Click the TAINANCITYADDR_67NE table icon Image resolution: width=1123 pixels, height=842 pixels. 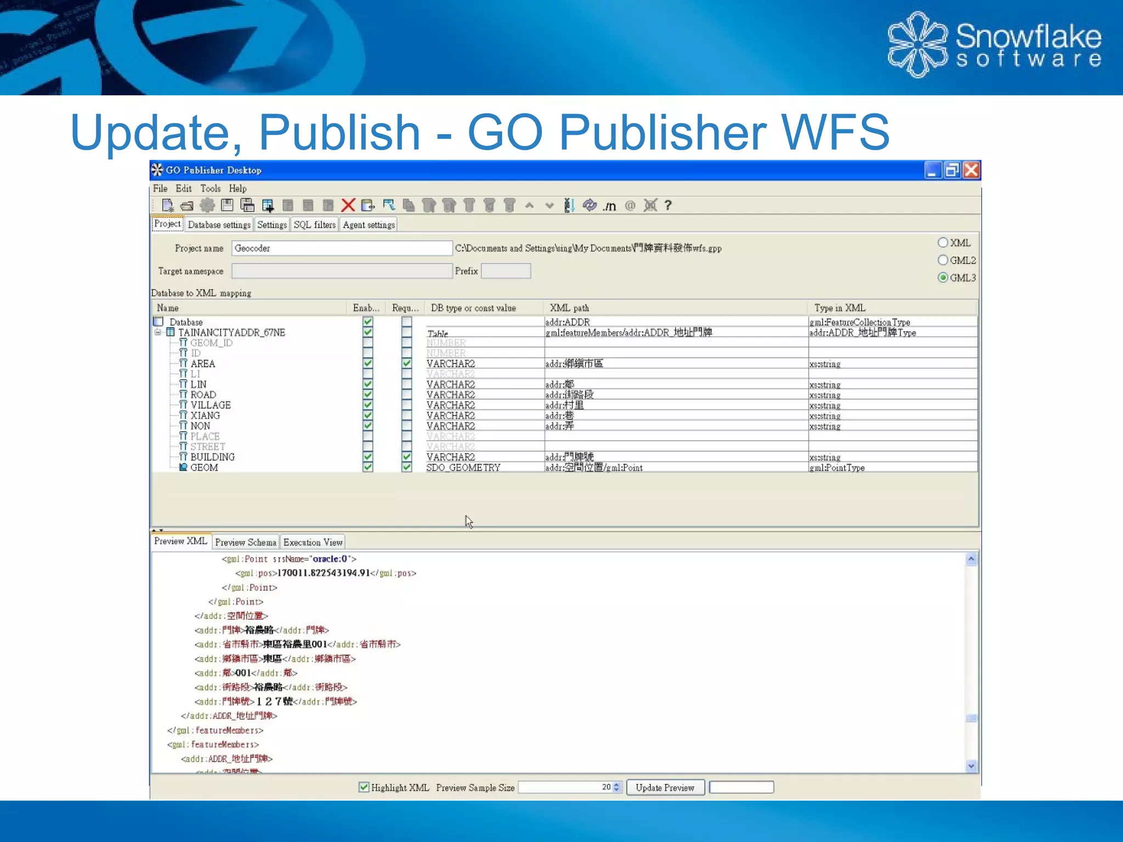pos(171,332)
